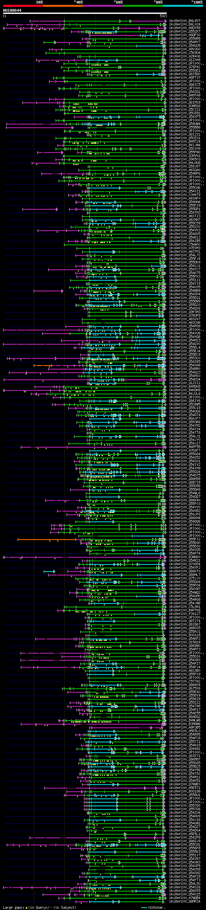This screenshot has height=910, width=206.
Task: Open hit UniRef100_Q553C0
Action: 185,358
